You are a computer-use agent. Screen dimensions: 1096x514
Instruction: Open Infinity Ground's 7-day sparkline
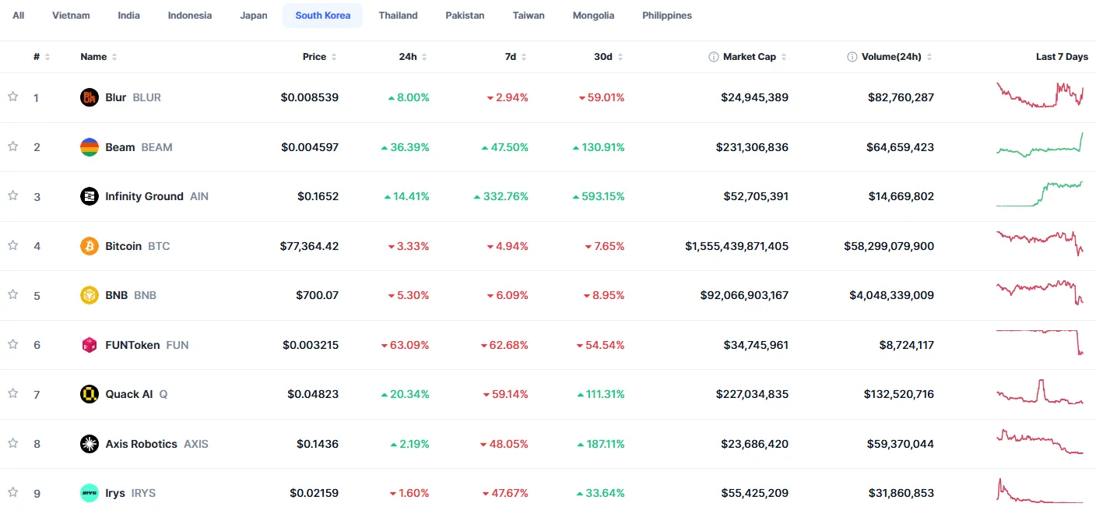[1039, 194]
